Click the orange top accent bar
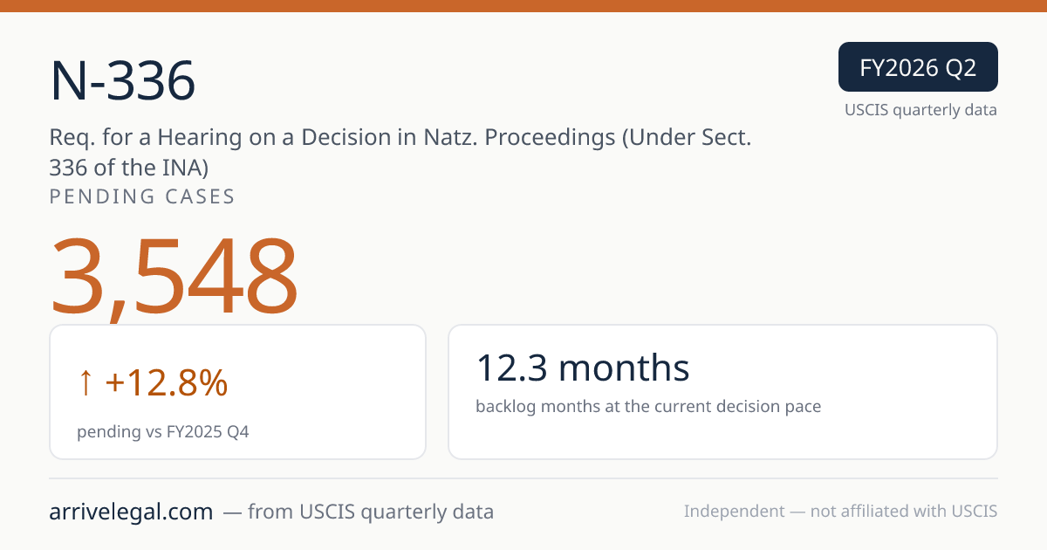This screenshot has width=1047, height=550. pyautogui.click(x=523, y=6)
